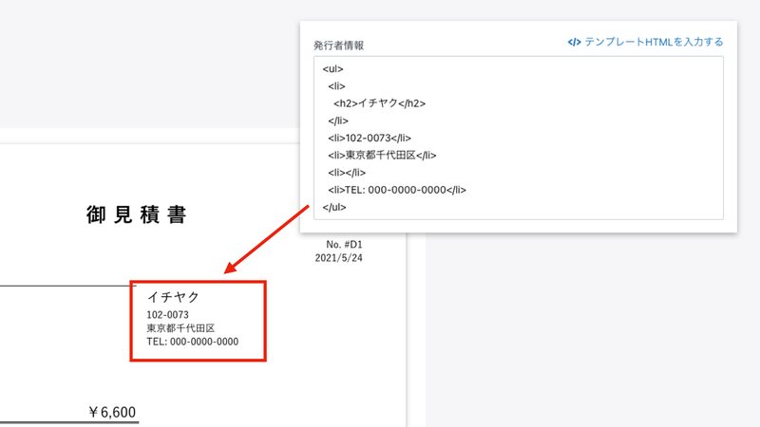Click the 2021/5/24 date in preview
This screenshot has height=427, width=760.
click(339, 258)
